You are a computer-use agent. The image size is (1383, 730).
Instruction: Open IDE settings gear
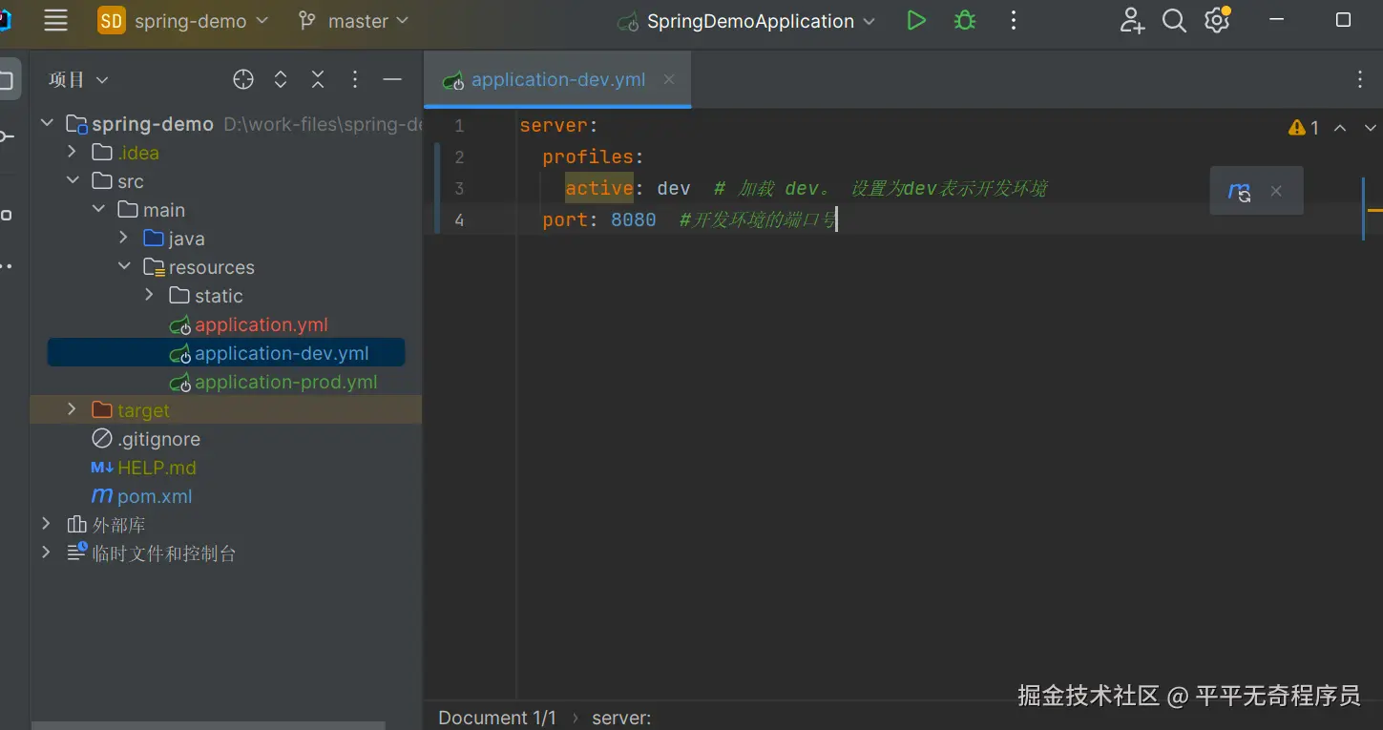tap(1217, 21)
